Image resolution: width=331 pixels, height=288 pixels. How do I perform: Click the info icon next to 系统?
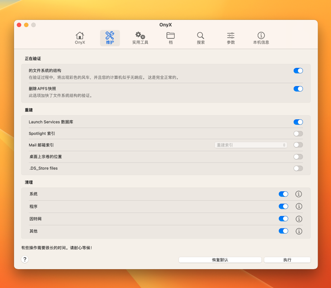(x=298, y=194)
